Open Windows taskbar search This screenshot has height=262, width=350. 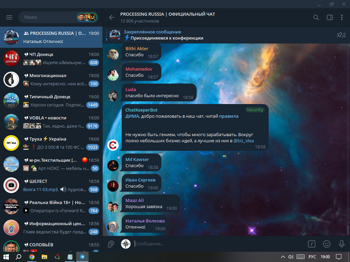pos(19,257)
